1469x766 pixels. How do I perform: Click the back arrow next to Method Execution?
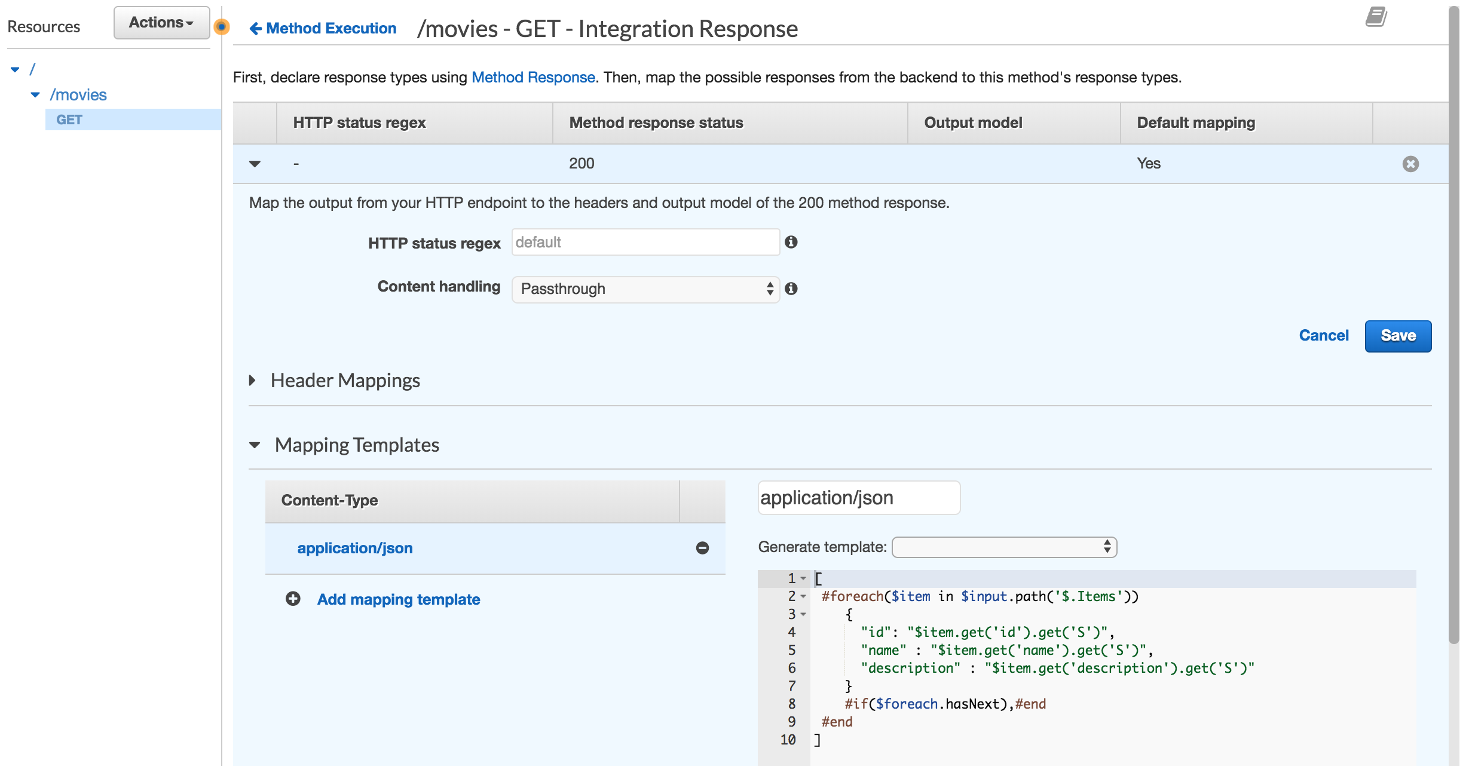click(255, 27)
